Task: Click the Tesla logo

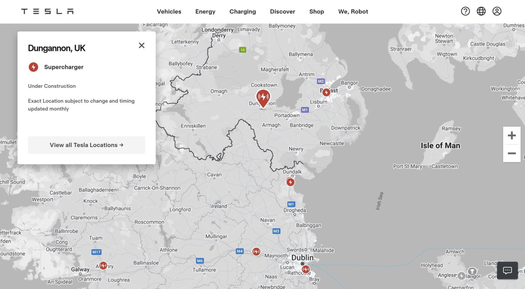Action: tap(47, 11)
